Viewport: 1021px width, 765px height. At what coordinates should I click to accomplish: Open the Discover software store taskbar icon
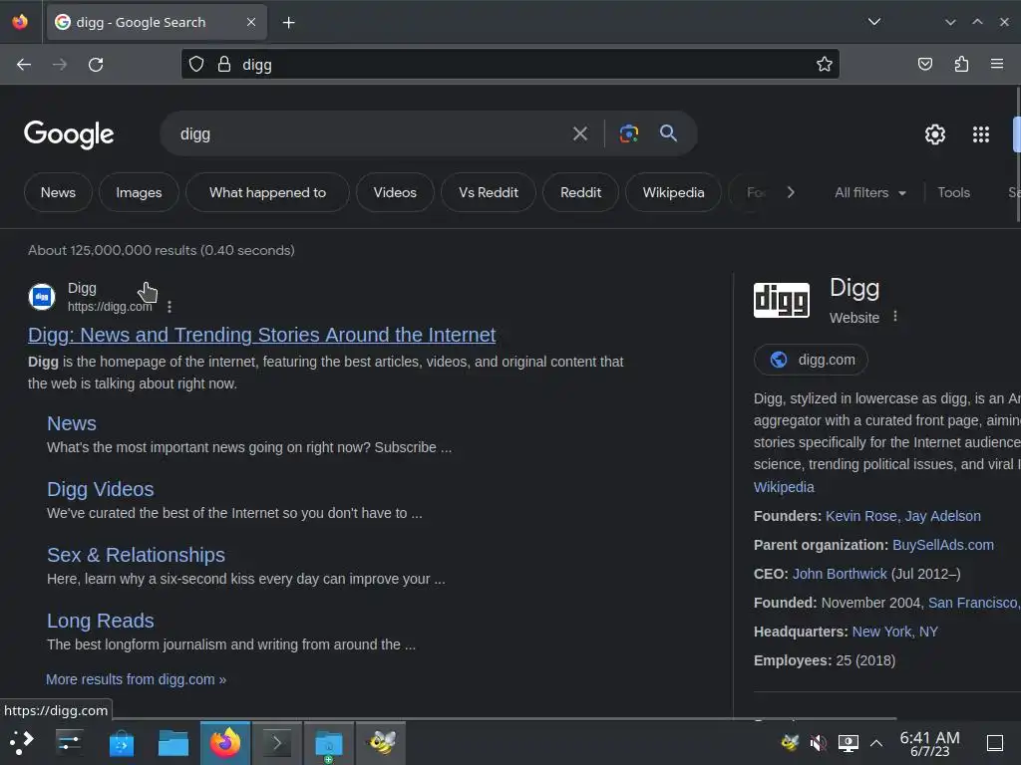[121, 743]
